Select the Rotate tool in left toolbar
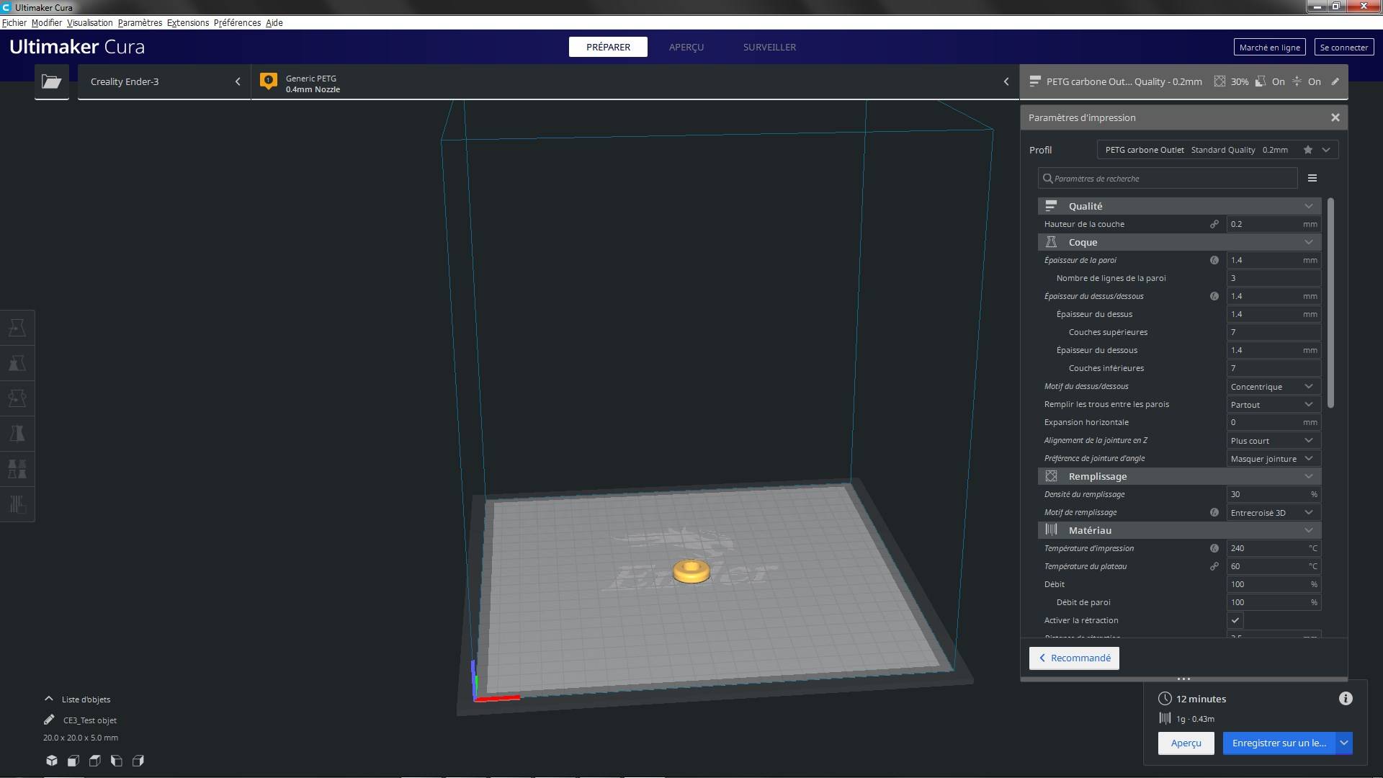This screenshot has height=778, width=1383. tap(17, 398)
